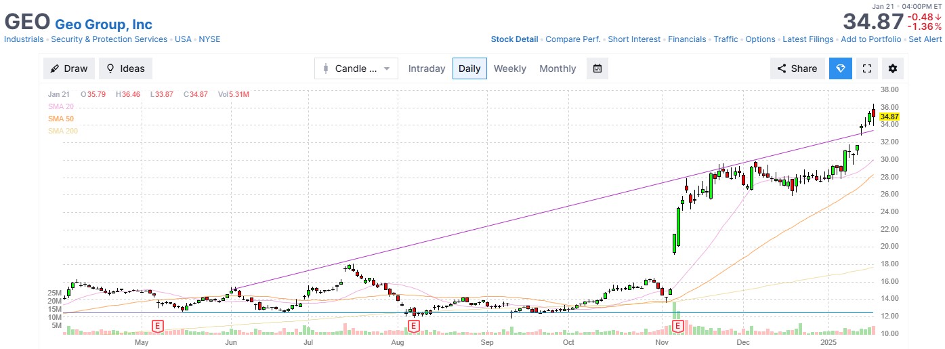Open Latest Filings link
Viewport: 945px width, 349px height.
pyautogui.click(x=808, y=39)
